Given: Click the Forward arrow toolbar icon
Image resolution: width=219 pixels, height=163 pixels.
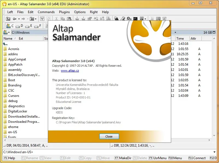Looking at the screenshot, I should coord(23,19).
